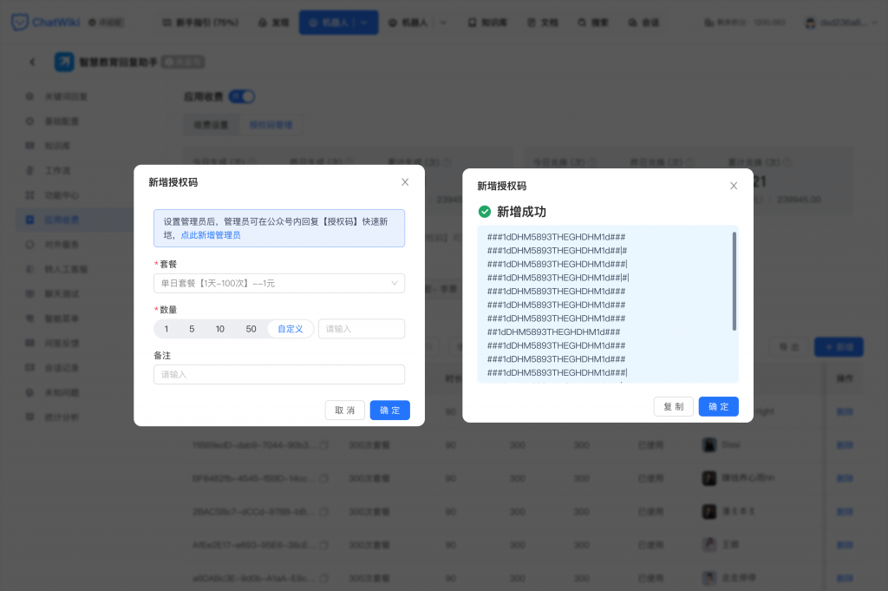Click the 搜索 icon in top navigation
The image size is (888, 591).
[593, 23]
